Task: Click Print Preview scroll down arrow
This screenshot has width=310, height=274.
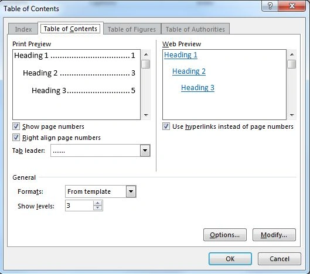Action: pos(146,115)
